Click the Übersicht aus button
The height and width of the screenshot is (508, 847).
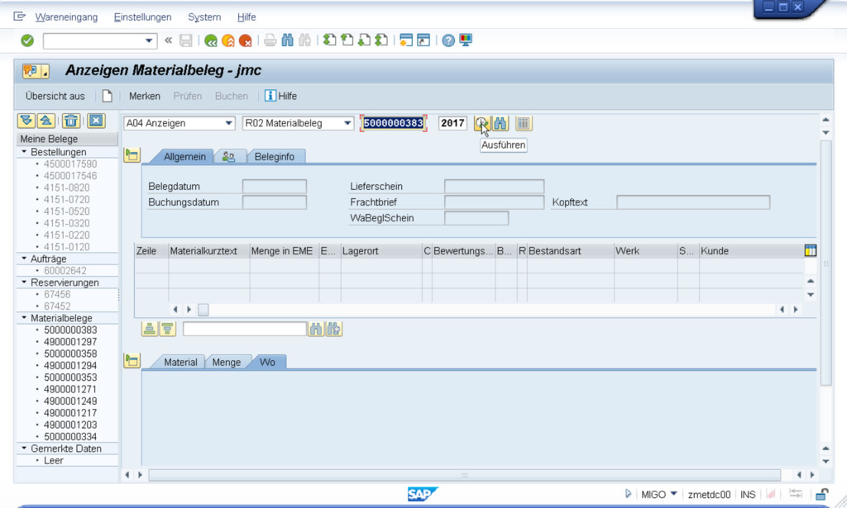(x=55, y=96)
